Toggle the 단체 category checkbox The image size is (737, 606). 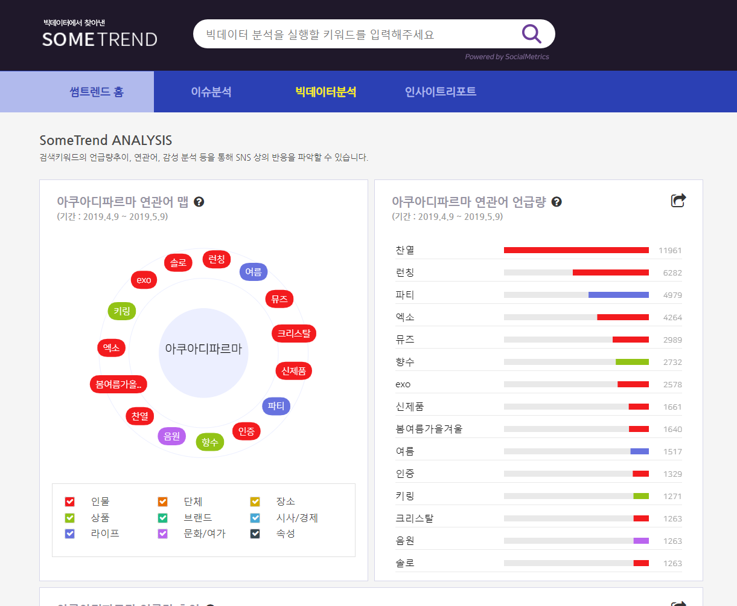point(162,501)
